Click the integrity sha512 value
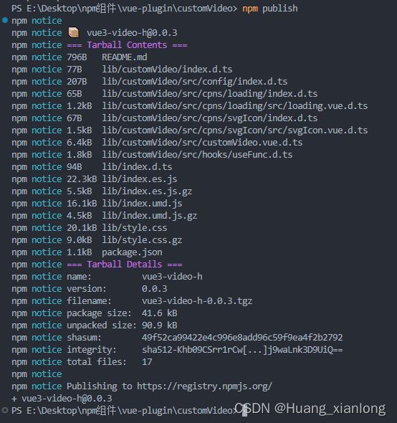This screenshot has width=397, height=423. coord(242,350)
